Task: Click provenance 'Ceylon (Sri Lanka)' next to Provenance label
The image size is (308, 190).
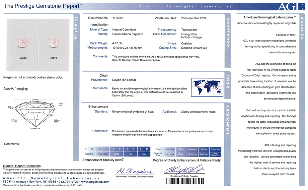Action: (x=124, y=80)
